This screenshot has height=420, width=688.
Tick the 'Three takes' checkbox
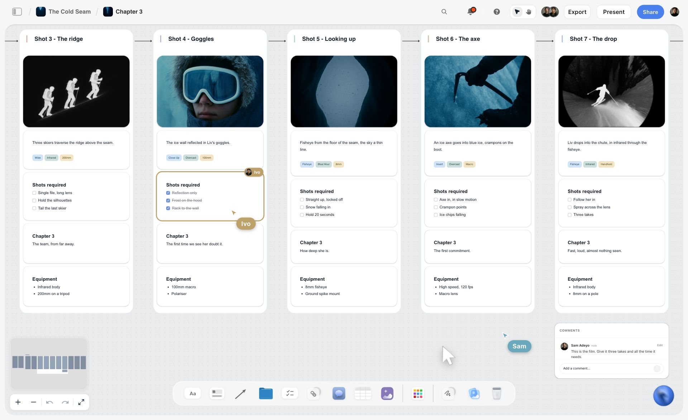point(569,215)
